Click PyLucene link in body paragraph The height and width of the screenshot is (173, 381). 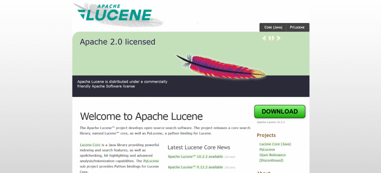pyautogui.click(x=151, y=161)
